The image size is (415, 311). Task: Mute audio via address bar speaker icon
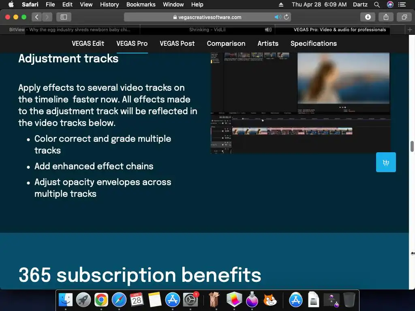[277, 17]
